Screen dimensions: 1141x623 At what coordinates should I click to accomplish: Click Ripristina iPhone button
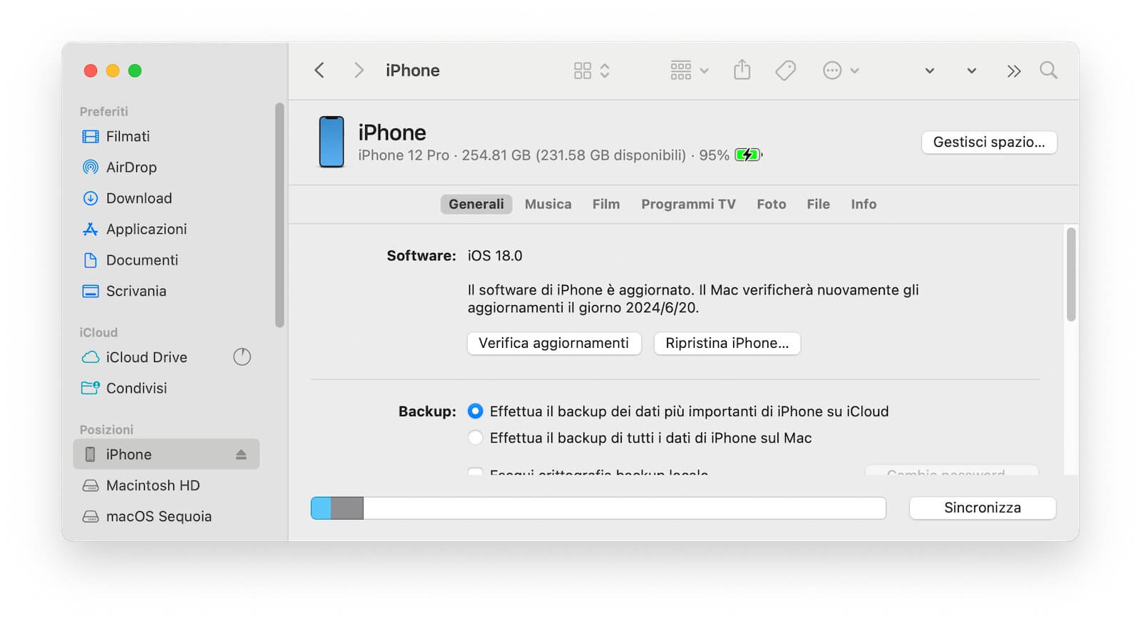[727, 343]
